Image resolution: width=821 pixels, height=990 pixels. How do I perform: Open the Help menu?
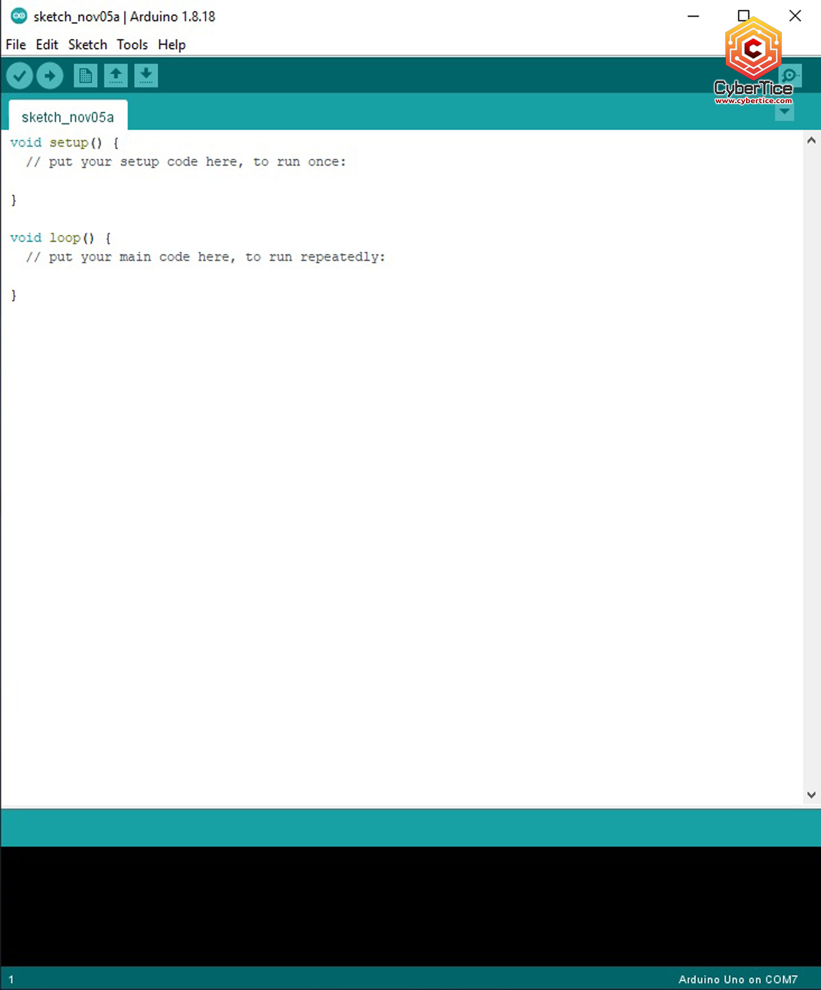click(172, 45)
